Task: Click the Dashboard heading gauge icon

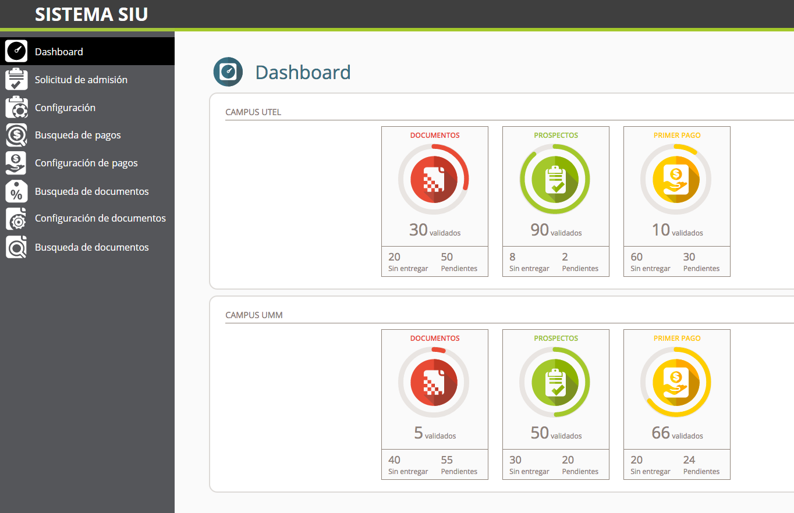Action: point(228,72)
